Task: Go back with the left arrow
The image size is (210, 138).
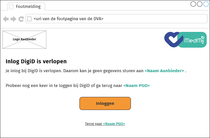Action: (6, 19)
